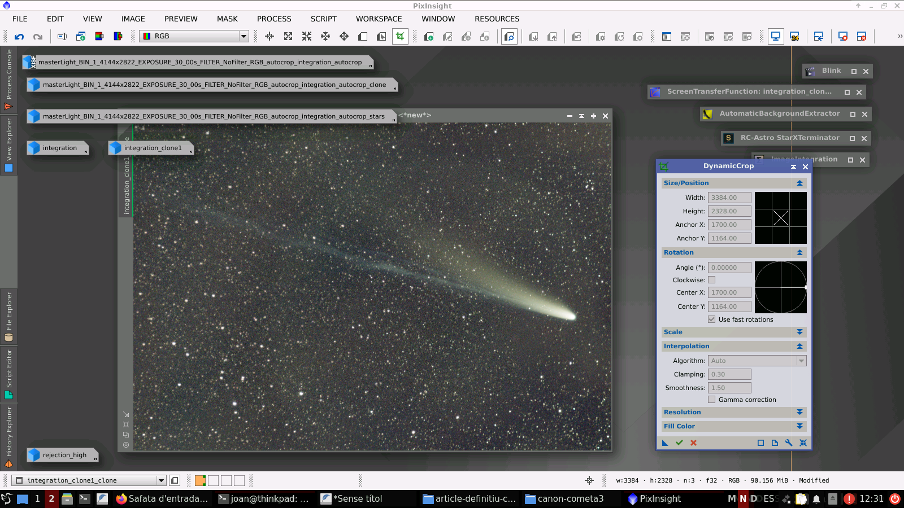Click the orange color swatch in bottom bar
This screenshot has width=904, height=508.
200,480
